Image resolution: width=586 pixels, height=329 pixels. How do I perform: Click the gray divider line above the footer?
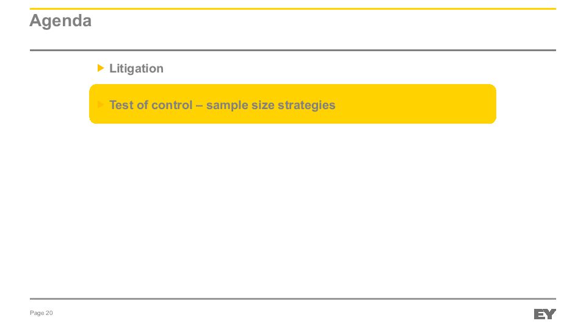pos(293,299)
